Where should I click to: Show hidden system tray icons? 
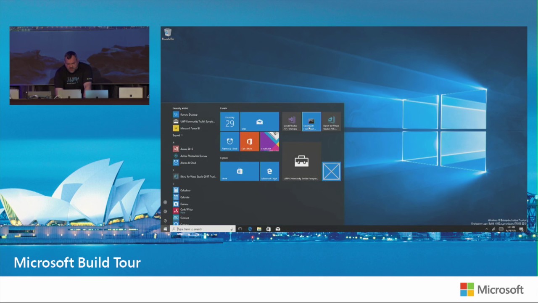pyautogui.click(x=487, y=229)
